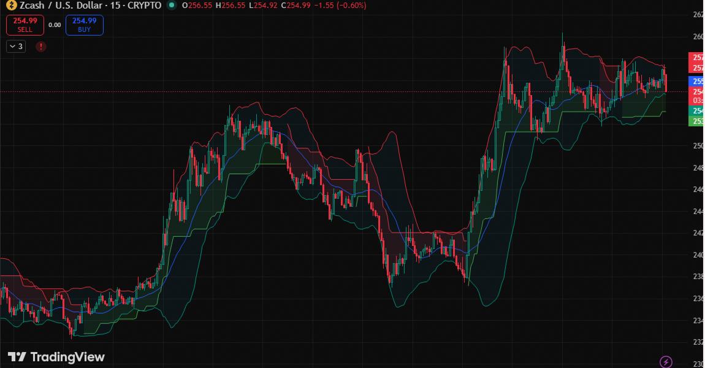Click the purple lightning icon at bottom right
Screen dimensions: 705x368
click(x=665, y=361)
